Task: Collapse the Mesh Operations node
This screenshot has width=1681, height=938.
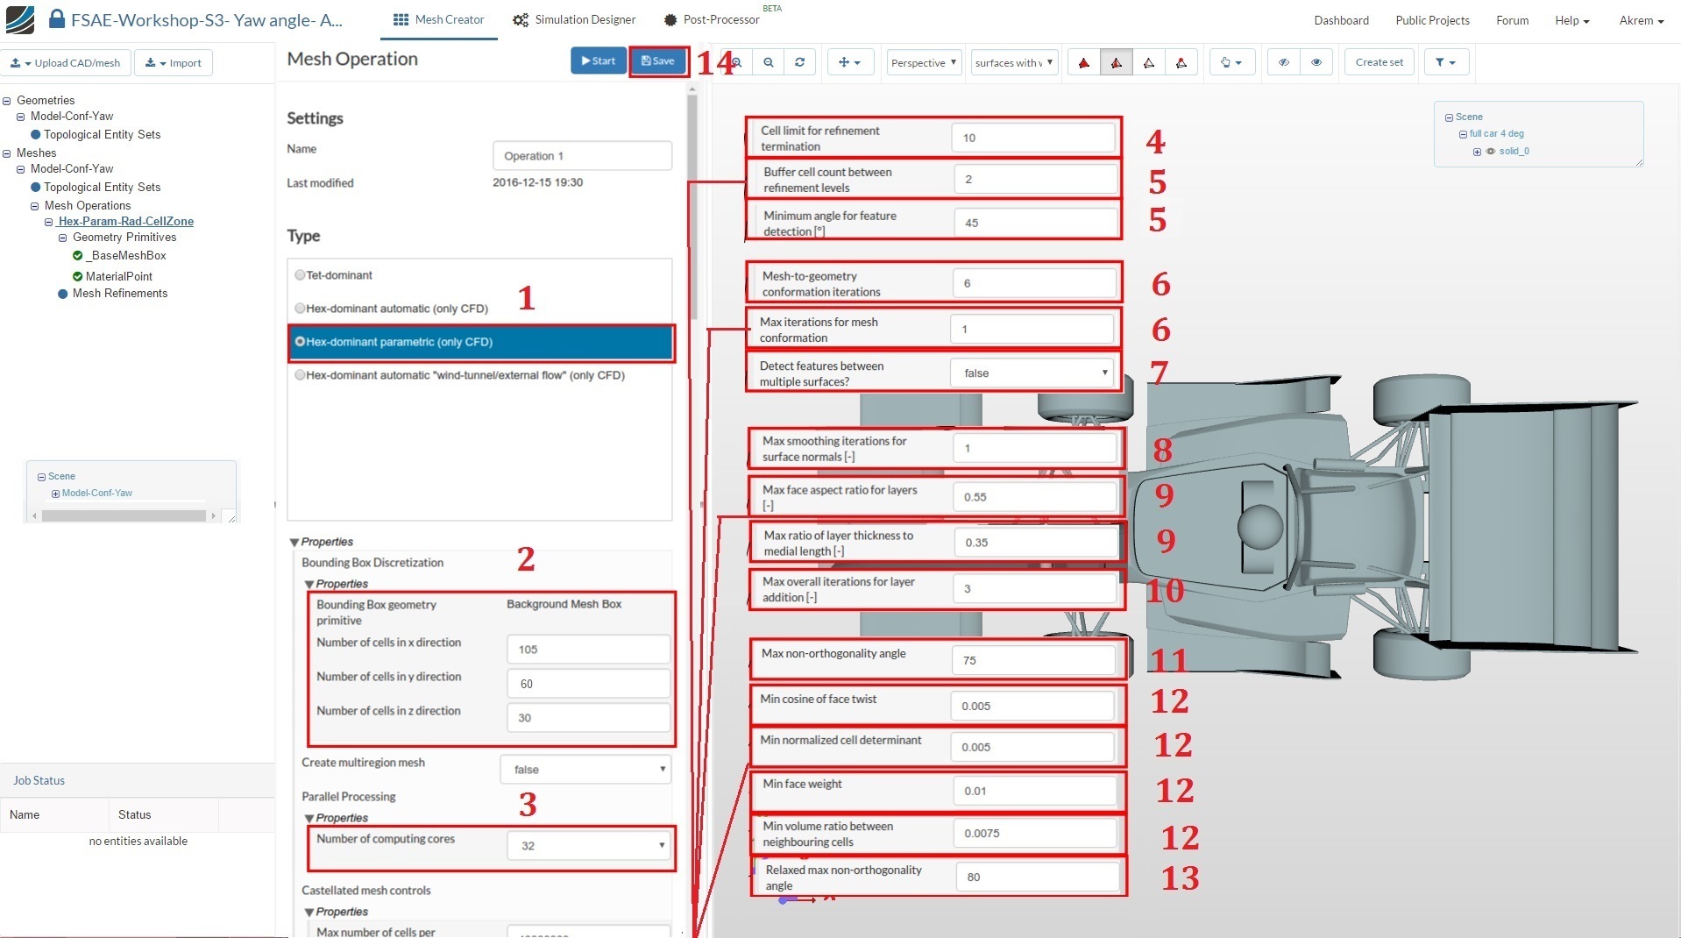Action: click(x=35, y=207)
